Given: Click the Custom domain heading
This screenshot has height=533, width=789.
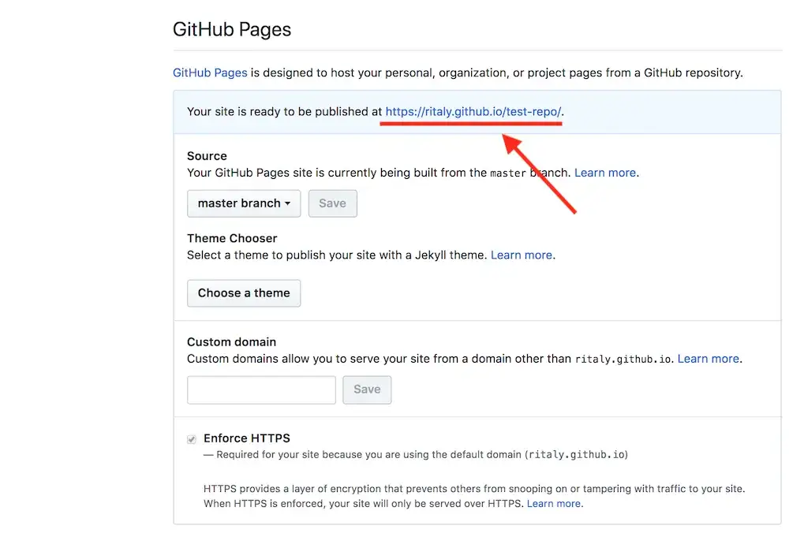Looking at the screenshot, I should 231,342.
